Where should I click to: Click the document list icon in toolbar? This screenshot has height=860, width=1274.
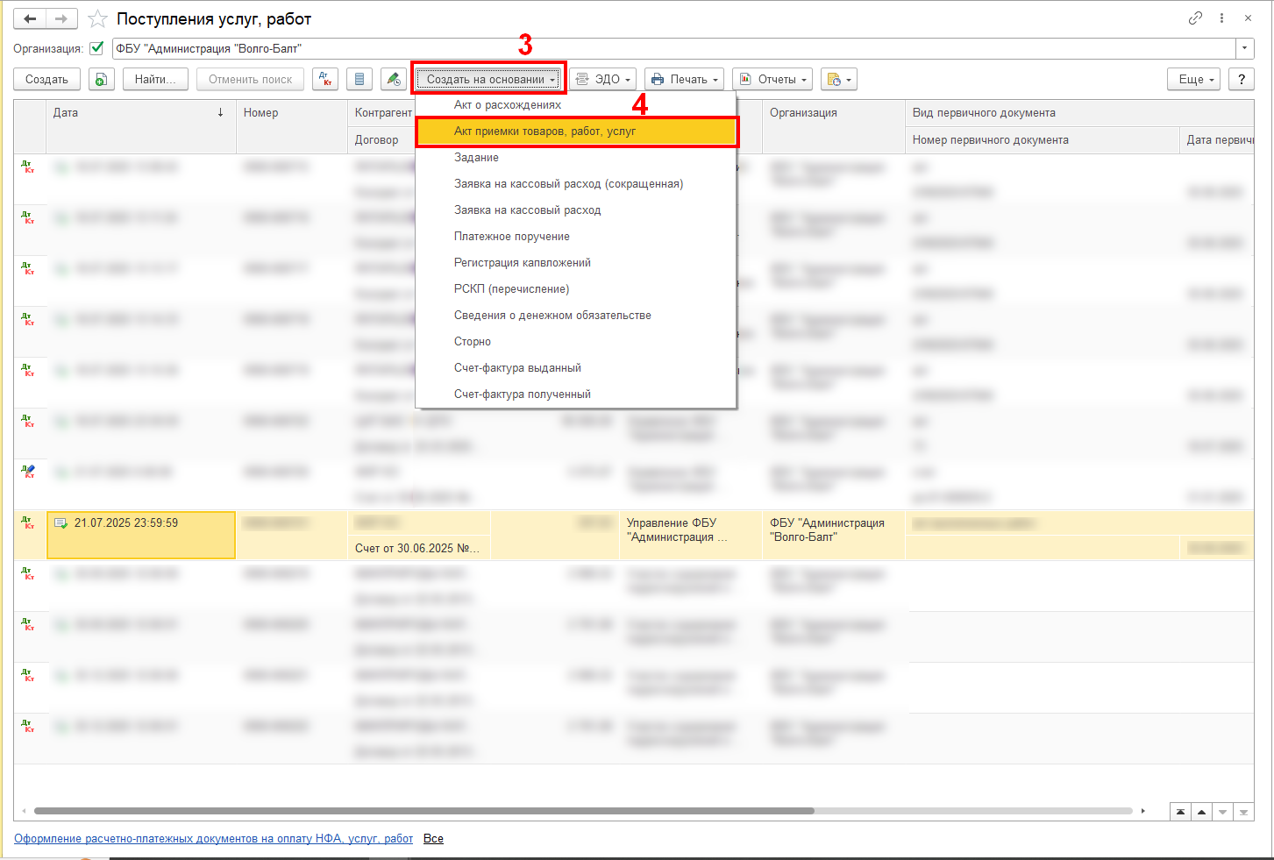pos(359,79)
